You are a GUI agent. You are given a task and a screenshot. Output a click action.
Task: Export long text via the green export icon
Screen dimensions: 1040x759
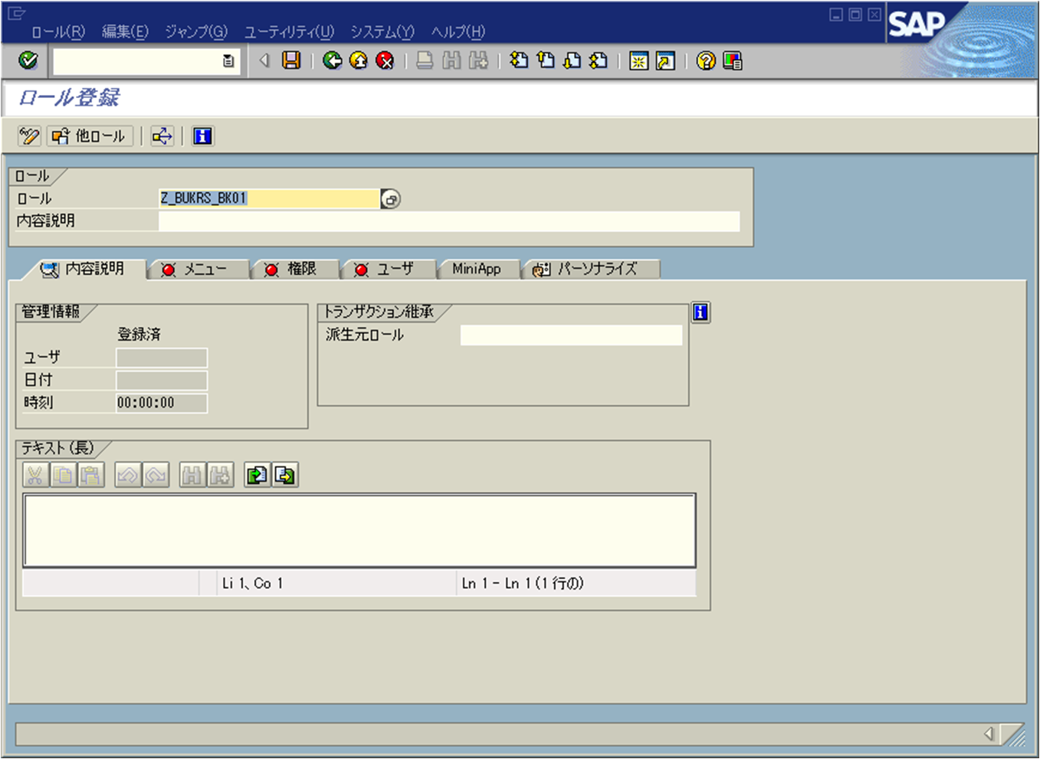(285, 475)
